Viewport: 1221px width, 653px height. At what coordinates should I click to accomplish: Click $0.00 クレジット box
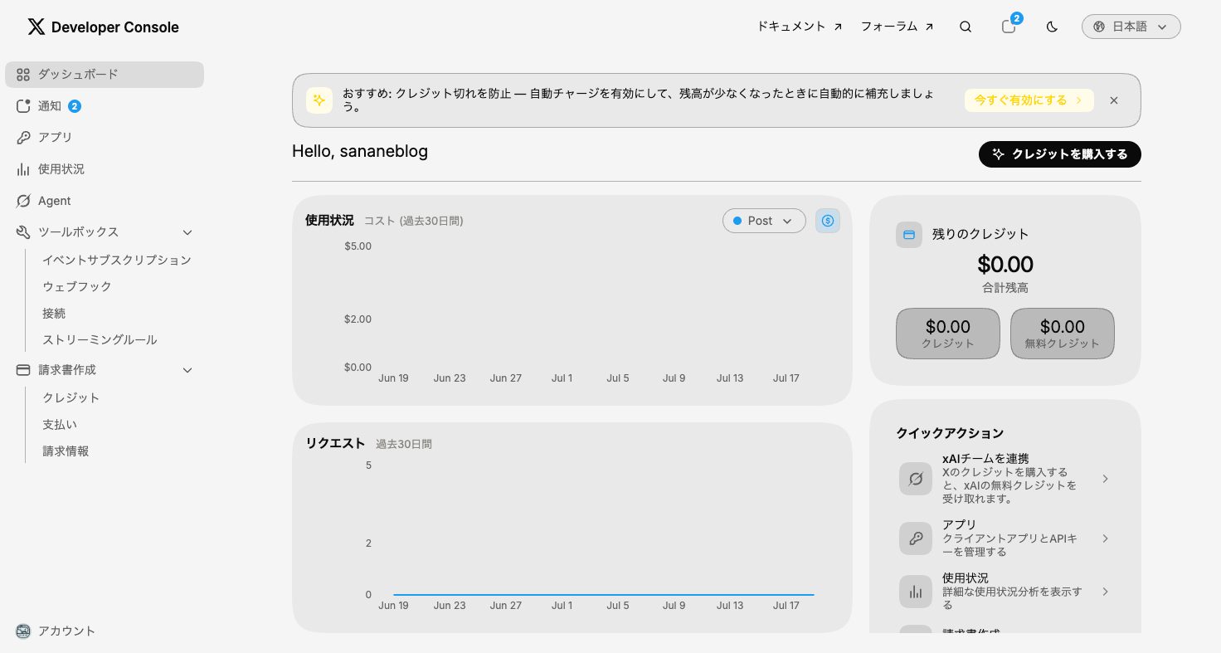(x=948, y=334)
